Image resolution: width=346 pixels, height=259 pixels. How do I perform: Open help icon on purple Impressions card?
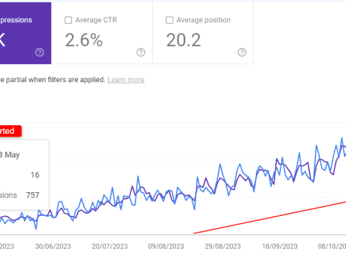[x=40, y=53]
